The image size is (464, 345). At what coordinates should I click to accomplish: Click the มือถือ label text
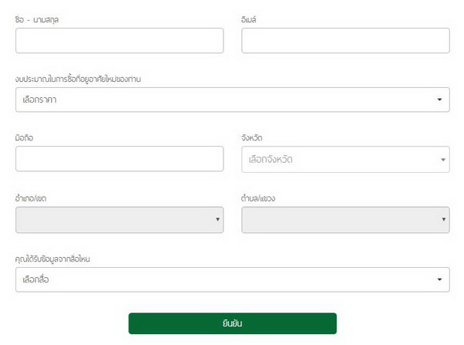[x=25, y=138]
